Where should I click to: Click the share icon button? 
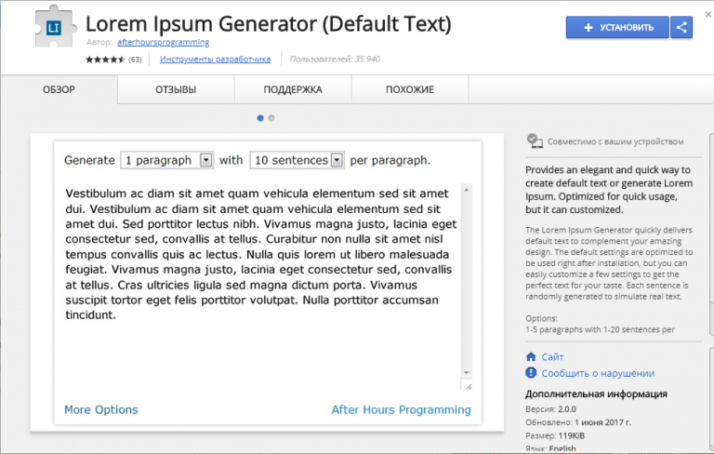(681, 28)
